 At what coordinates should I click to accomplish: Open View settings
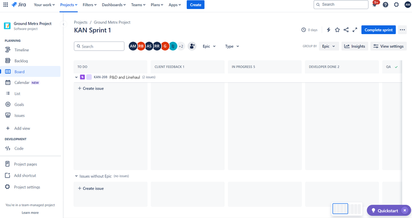click(x=388, y=46)
